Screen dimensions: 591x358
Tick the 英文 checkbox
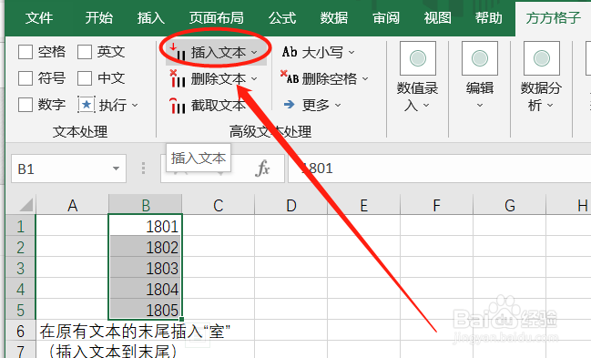(x=85, y=52)
